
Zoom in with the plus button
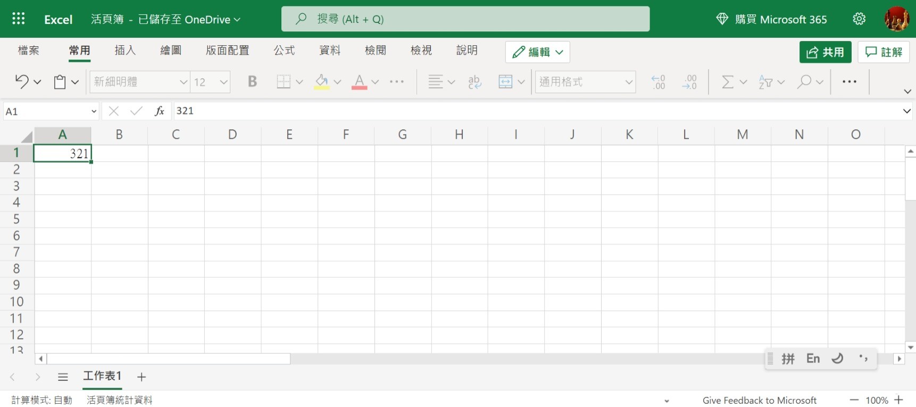pos(899,400)
